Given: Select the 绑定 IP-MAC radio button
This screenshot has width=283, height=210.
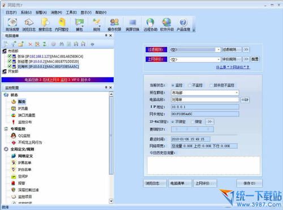Looking at the screenshot, I should tap(192, 122).
